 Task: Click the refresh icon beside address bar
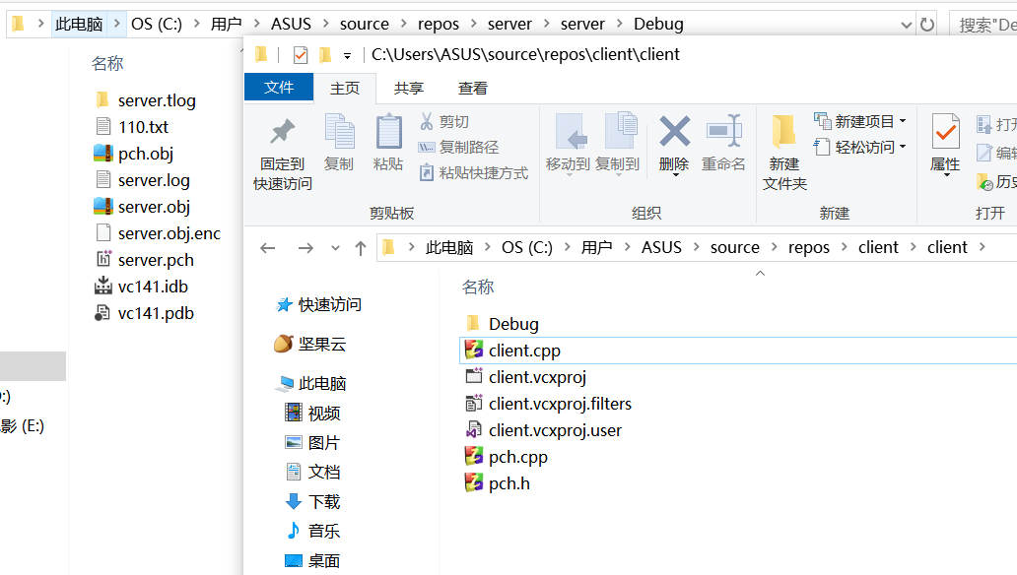pyautogui.click(x=927, y=25)
